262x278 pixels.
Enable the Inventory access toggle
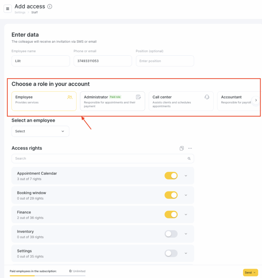[x=171, y=234]
